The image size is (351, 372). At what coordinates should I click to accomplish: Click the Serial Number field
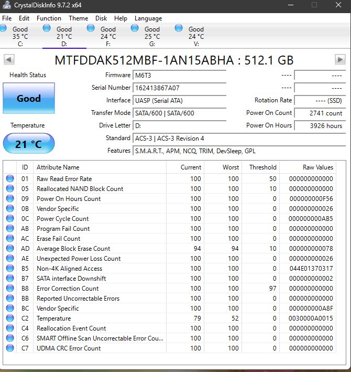point(179,88)
